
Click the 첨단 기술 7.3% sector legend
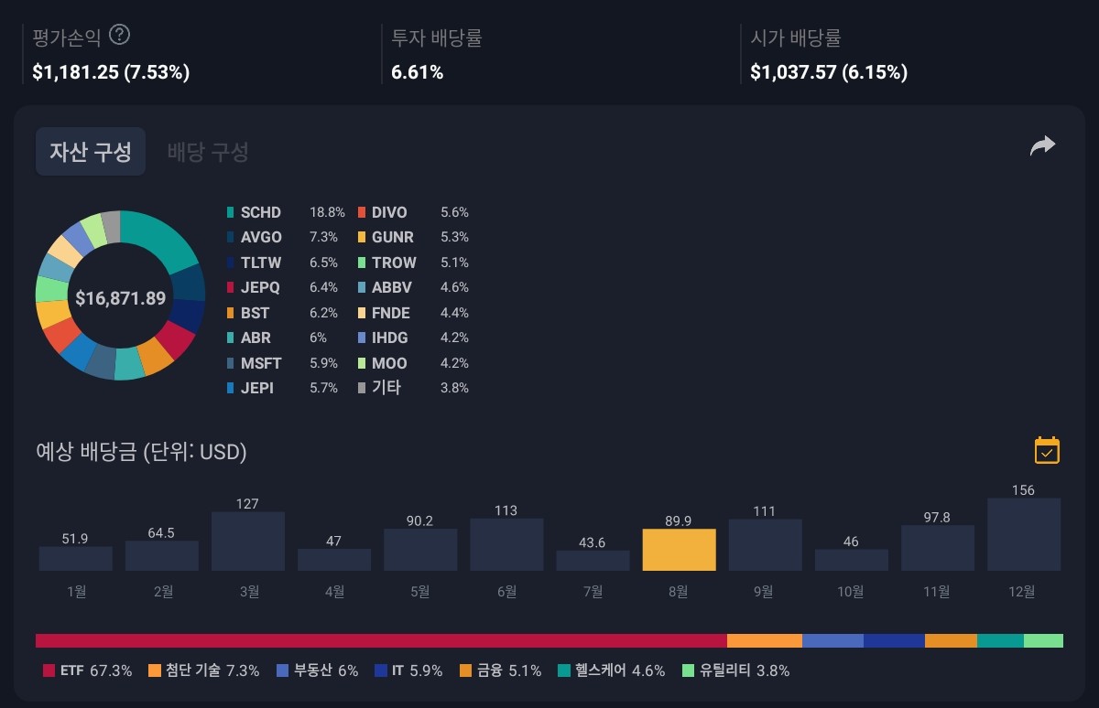(x=202, y=670)
